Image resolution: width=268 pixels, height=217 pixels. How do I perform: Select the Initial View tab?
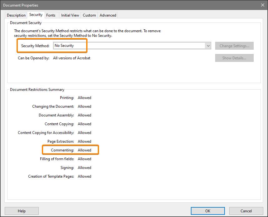pos(70,15)
